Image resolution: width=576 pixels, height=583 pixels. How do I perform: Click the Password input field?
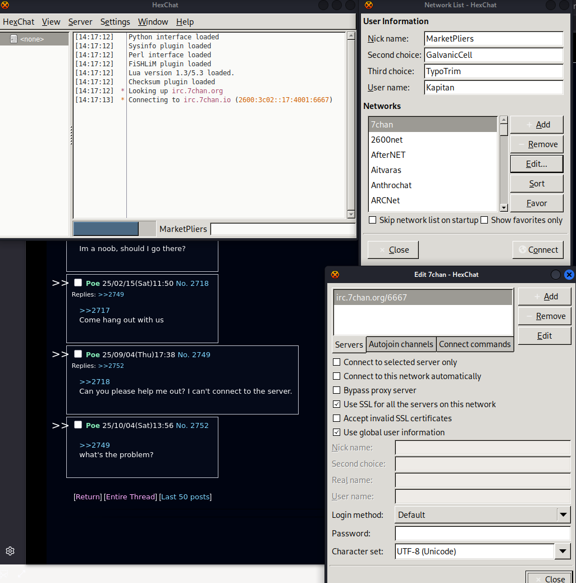tap(482, 534)
